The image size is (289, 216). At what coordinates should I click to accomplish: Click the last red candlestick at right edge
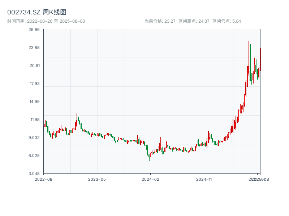coord(260,59)
